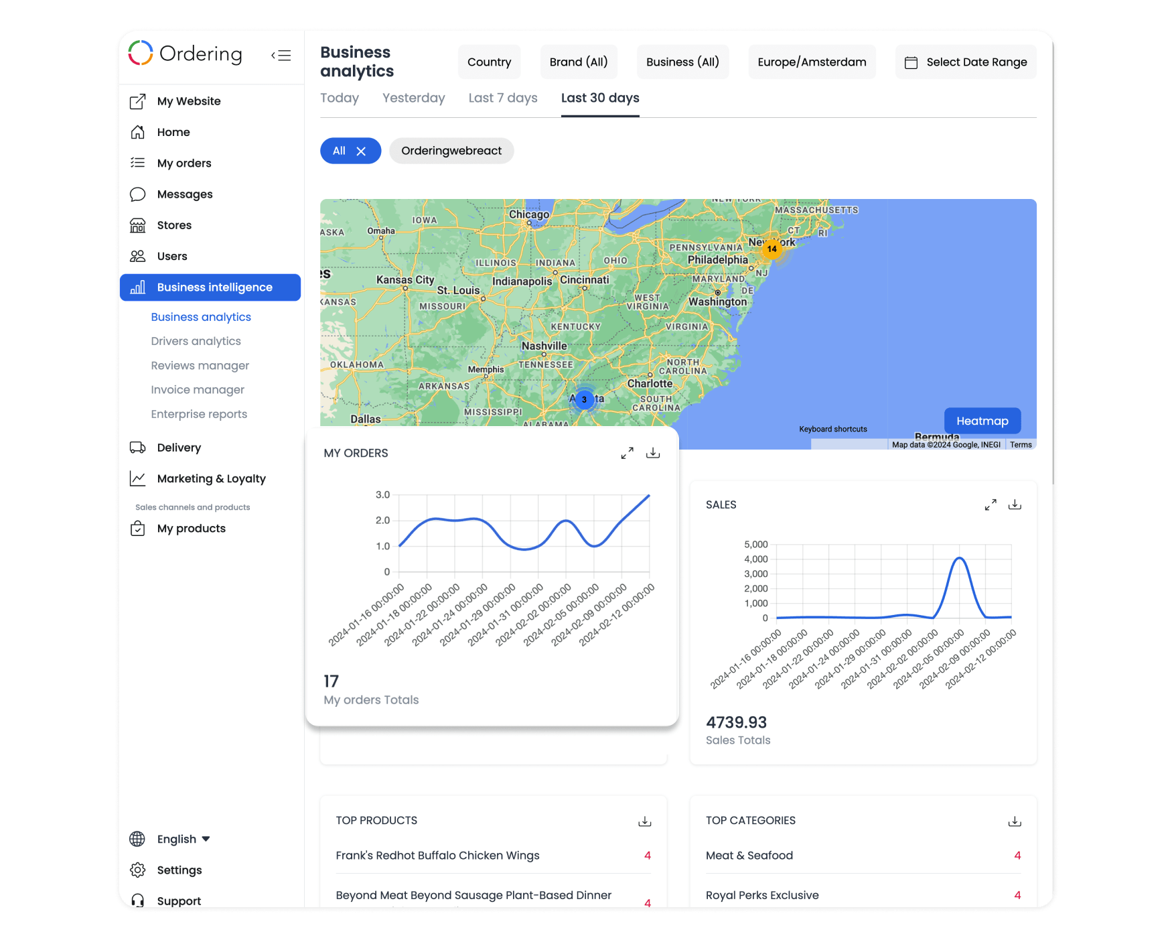1172x938 pixels.
Task: Open Drivers analytics in sidebar
Action: coord(196,342)
